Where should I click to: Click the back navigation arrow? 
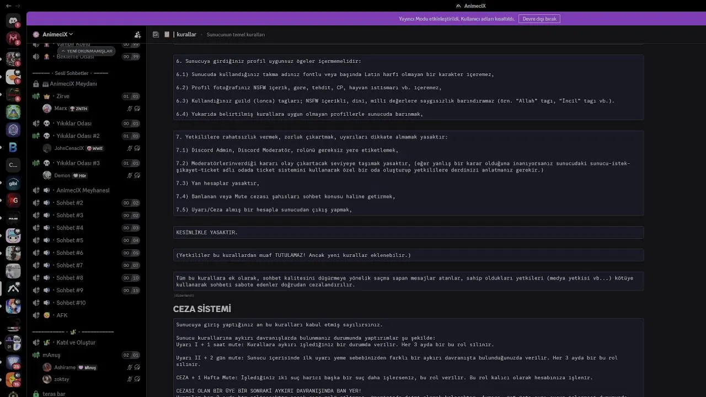(8, 6)
